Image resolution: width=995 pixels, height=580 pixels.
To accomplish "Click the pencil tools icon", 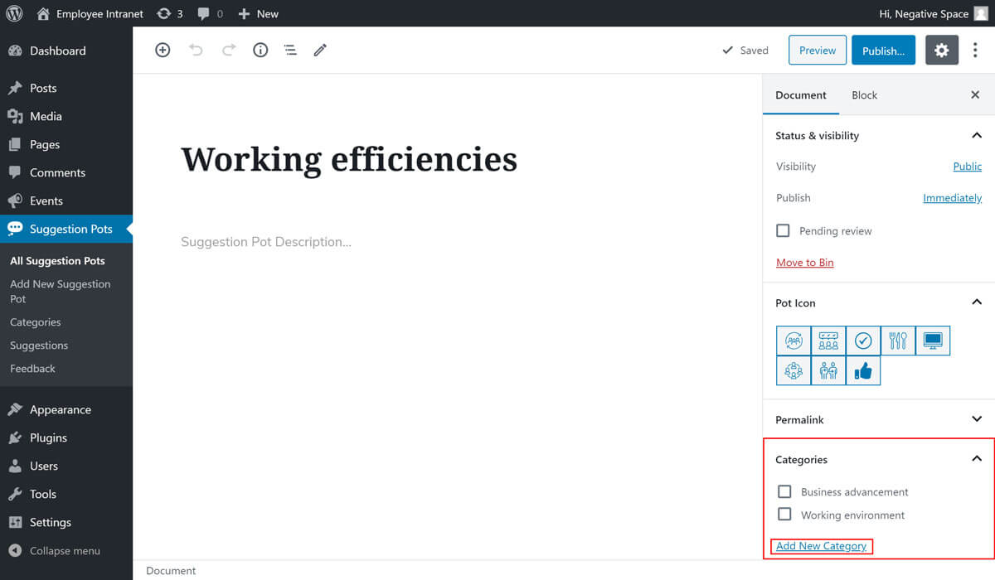I will pyautogui.click(x=320, y=51).
